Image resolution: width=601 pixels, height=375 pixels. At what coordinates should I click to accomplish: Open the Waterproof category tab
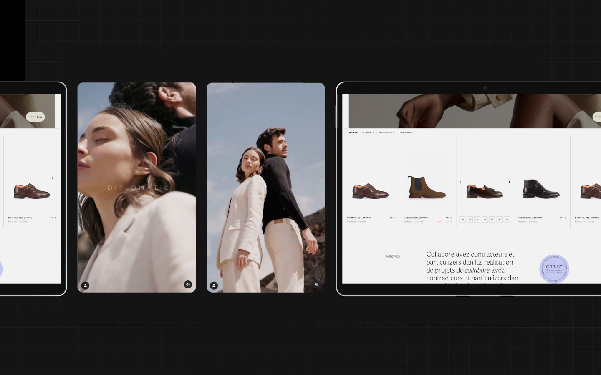click(386, 132)
